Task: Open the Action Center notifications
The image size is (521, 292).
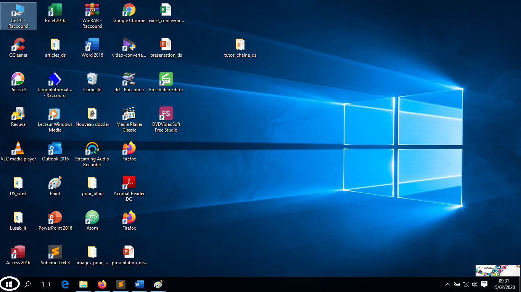Action: (484, 284)
